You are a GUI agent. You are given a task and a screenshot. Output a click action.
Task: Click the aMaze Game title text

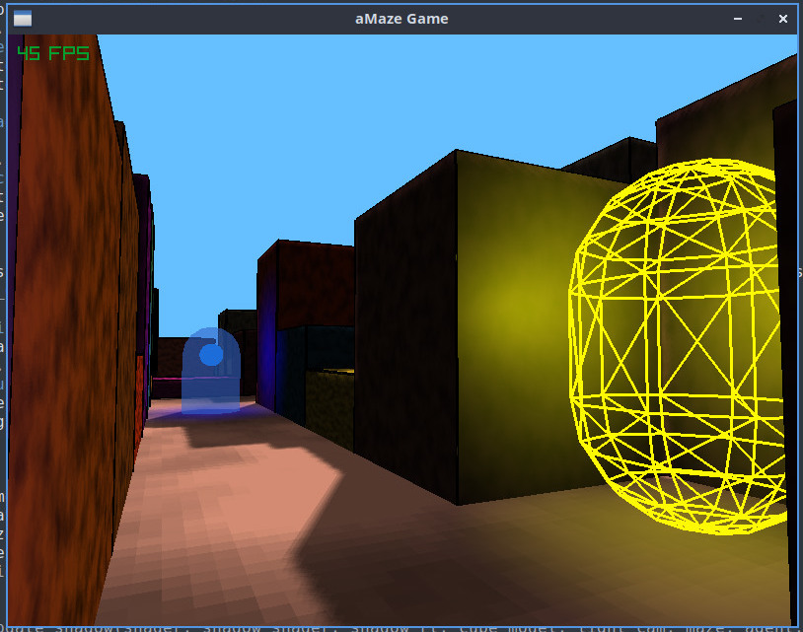(401, 19)
